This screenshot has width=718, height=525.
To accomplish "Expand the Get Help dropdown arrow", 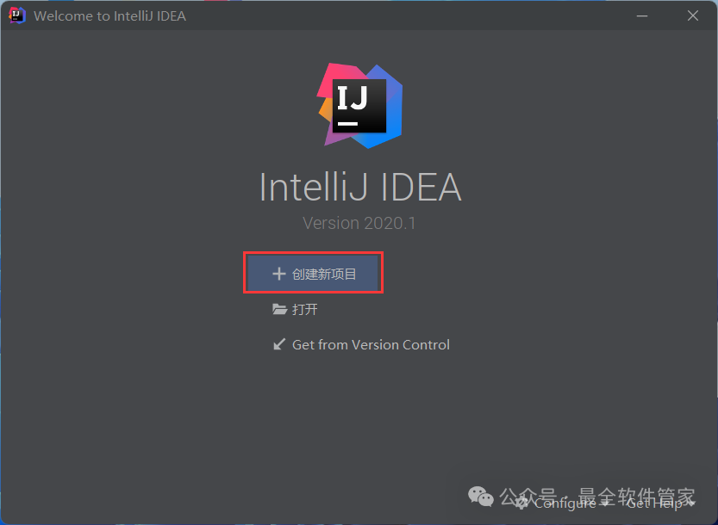I will 691,503.
